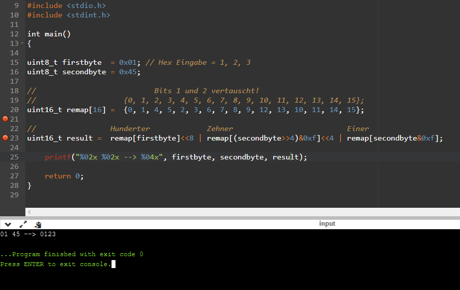This screenshot has width=460, height=290.
Task: Click 'remap[secondbyte&0xf]' expression
Action: tap(393, 138)
